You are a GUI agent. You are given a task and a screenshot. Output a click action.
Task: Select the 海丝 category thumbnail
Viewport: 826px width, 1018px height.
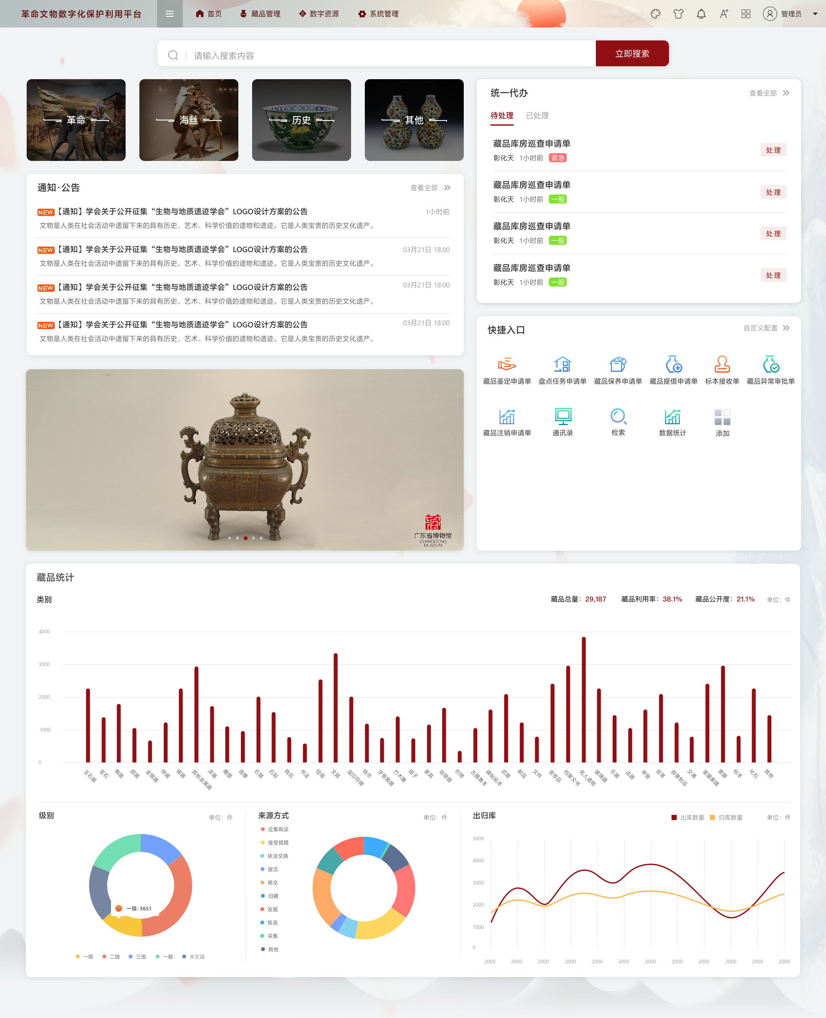[188, 120]
